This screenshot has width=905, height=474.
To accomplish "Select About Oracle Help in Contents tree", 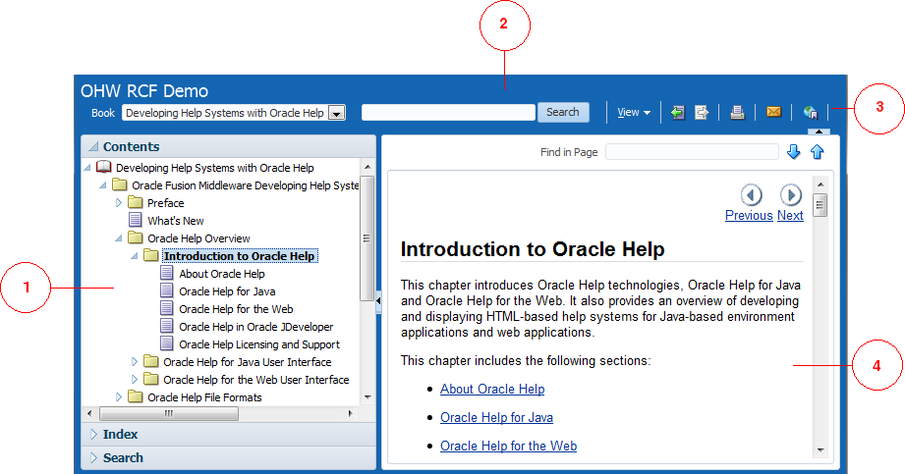I will click(222, 274).
